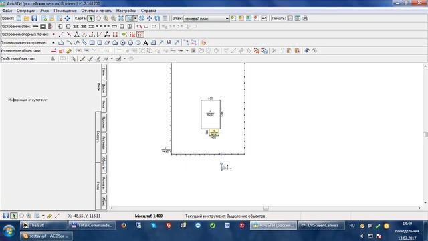Open the Отчеты и печать menu

pos(96,11)
